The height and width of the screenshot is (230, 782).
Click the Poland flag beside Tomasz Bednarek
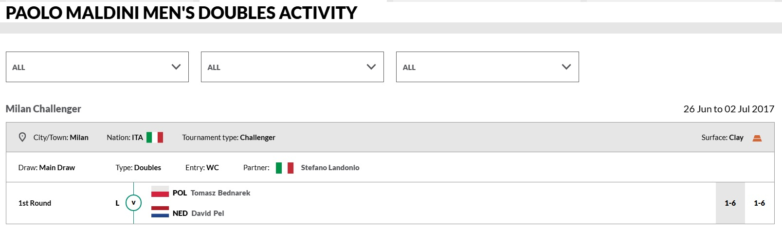tap(160, 193)
